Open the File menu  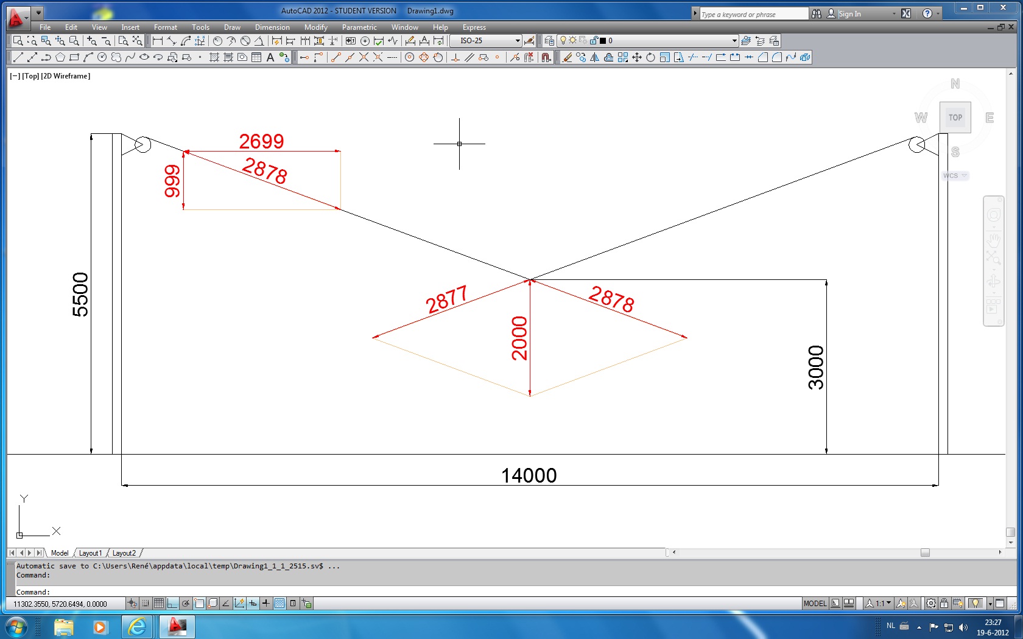pyautogui.click(x=45, y=27)
